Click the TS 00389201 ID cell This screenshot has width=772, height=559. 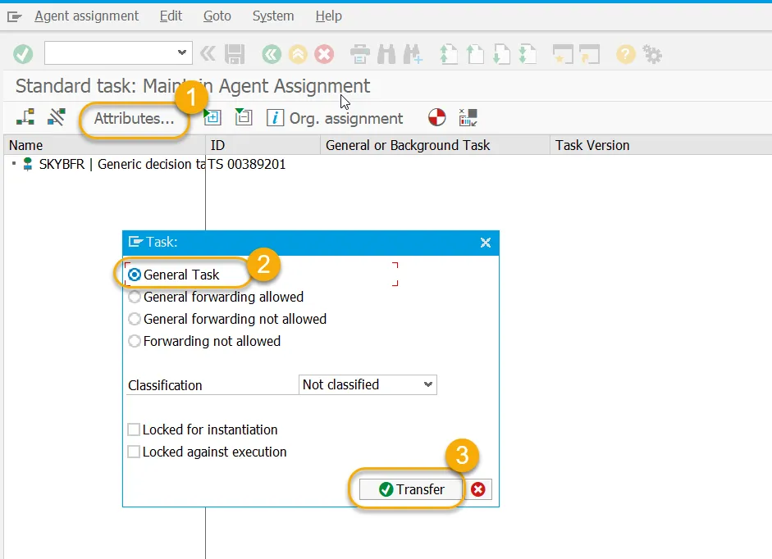(247, 165)
